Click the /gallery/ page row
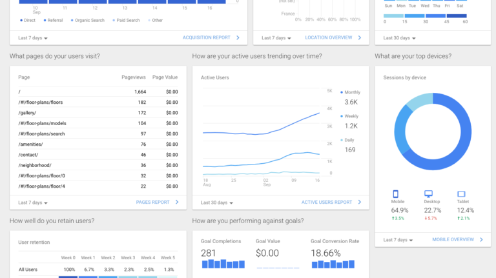The image size is (496, 278). pos(98,113)
